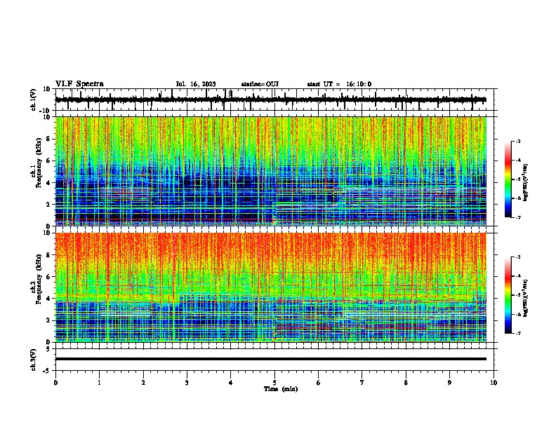Click time axis tick label '3'

pos(187,383)
